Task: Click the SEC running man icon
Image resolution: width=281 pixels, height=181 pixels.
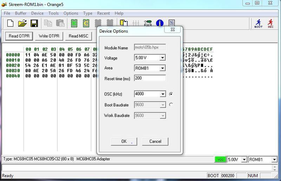Action: click(x=270, y=24)
